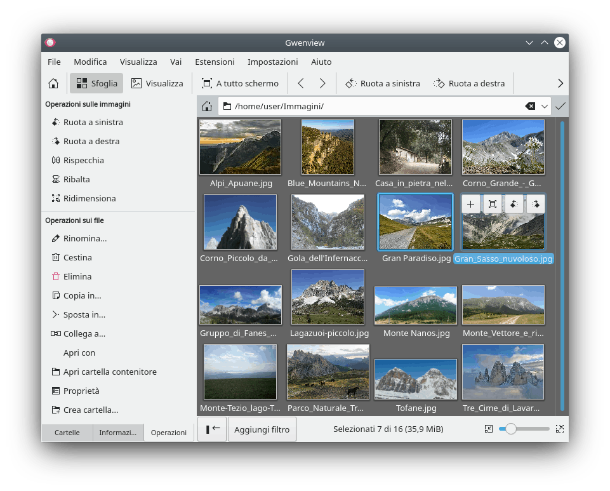Click the Rinomina... file operation

click(x=84, y=239)
